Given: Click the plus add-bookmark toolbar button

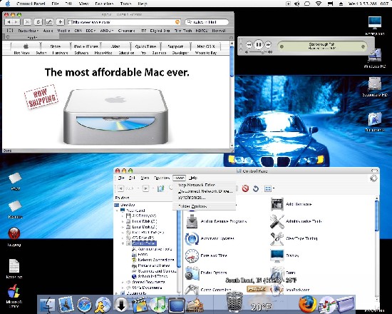Looking at the screenshot, I should click(x=61, y=22).
